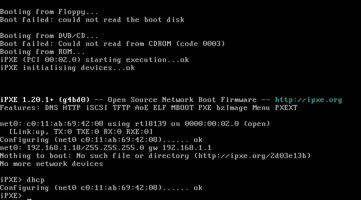Click the bzImage feature in Features list

coord(232,108)
